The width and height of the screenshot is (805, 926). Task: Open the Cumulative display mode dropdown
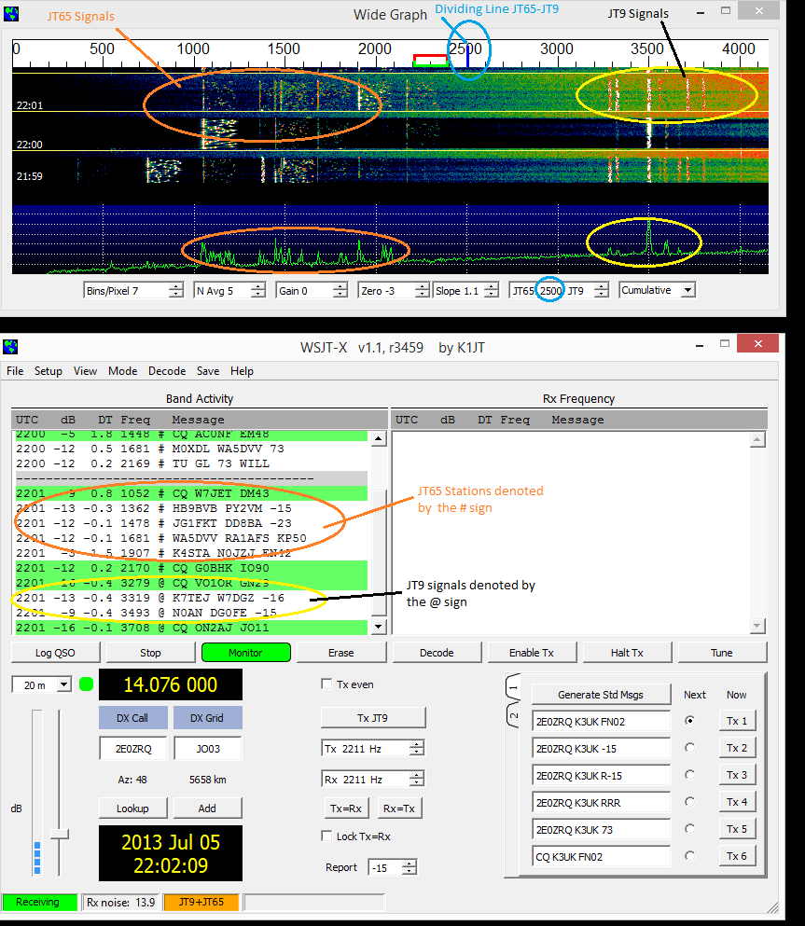click(657, 290)
